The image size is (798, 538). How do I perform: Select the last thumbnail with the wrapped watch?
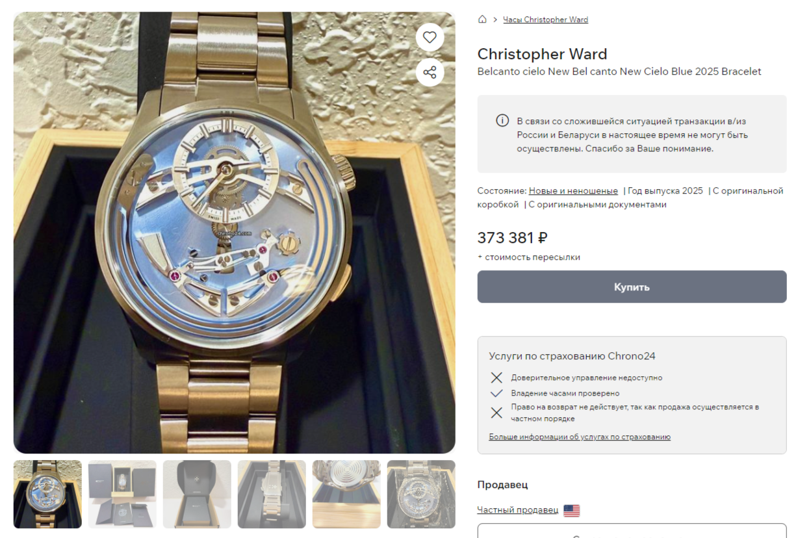click(421, 494)
